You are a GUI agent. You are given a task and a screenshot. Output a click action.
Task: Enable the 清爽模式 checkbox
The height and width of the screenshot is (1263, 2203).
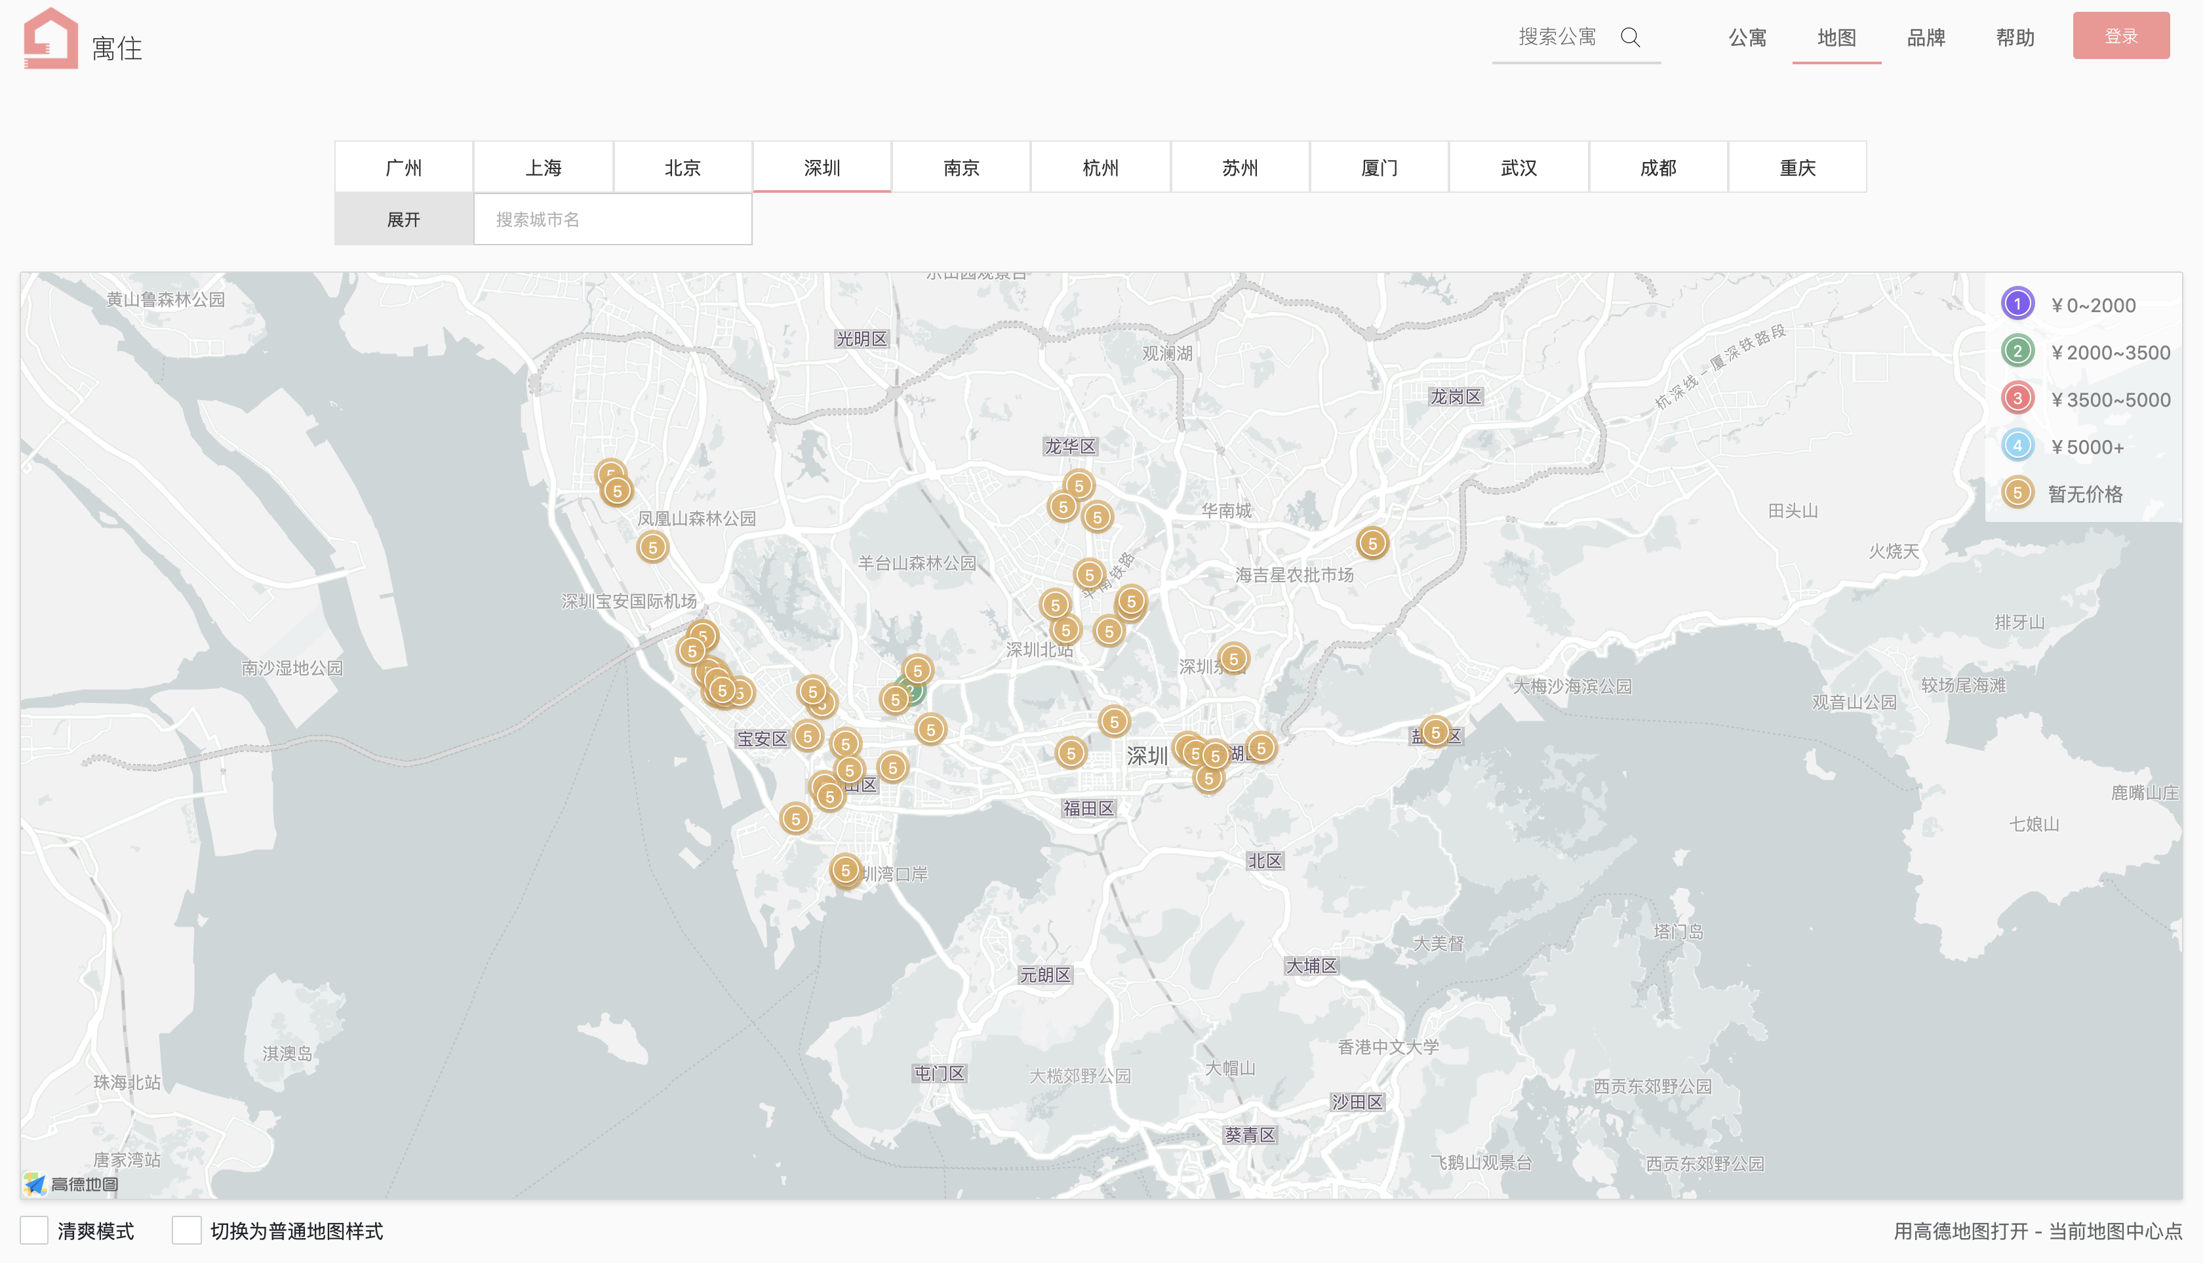(x=34, y=1230)
